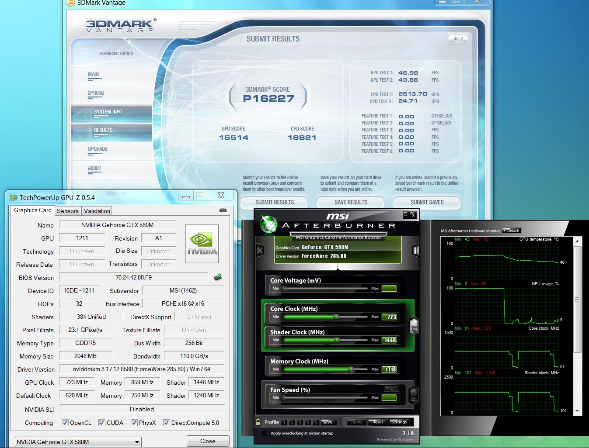Click the Reset button in Afterburner
Image resolution: width=589 pixels, height=448 pixels.
coord(378,422)
